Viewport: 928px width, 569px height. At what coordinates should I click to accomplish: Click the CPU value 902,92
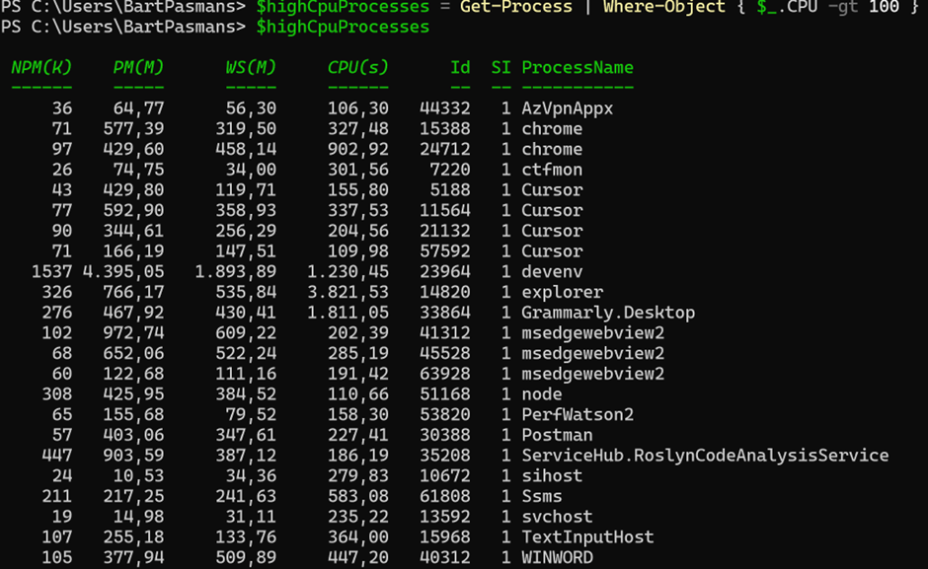[x=358, y=149]
